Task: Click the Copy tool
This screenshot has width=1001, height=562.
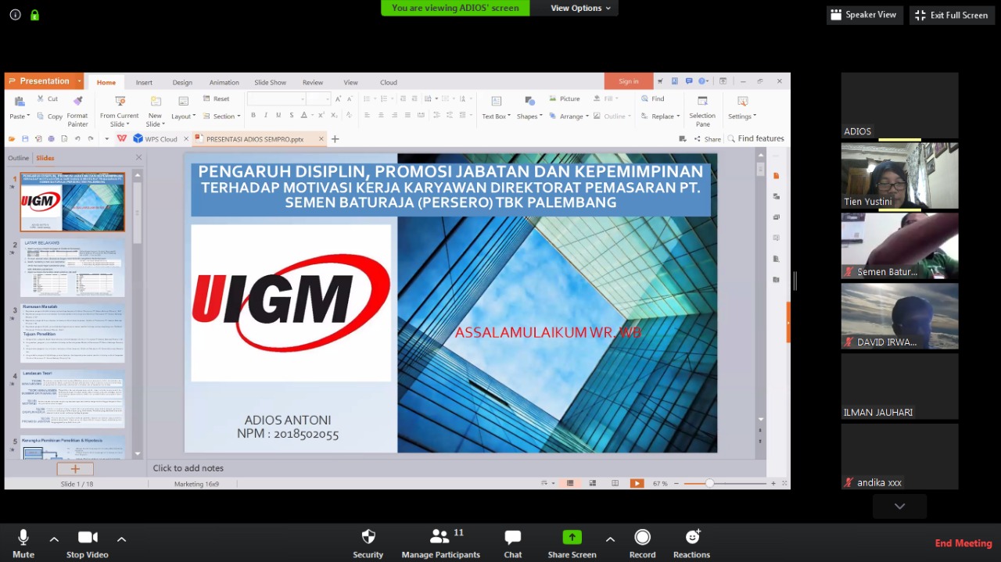Action: [x=49, y=116]
